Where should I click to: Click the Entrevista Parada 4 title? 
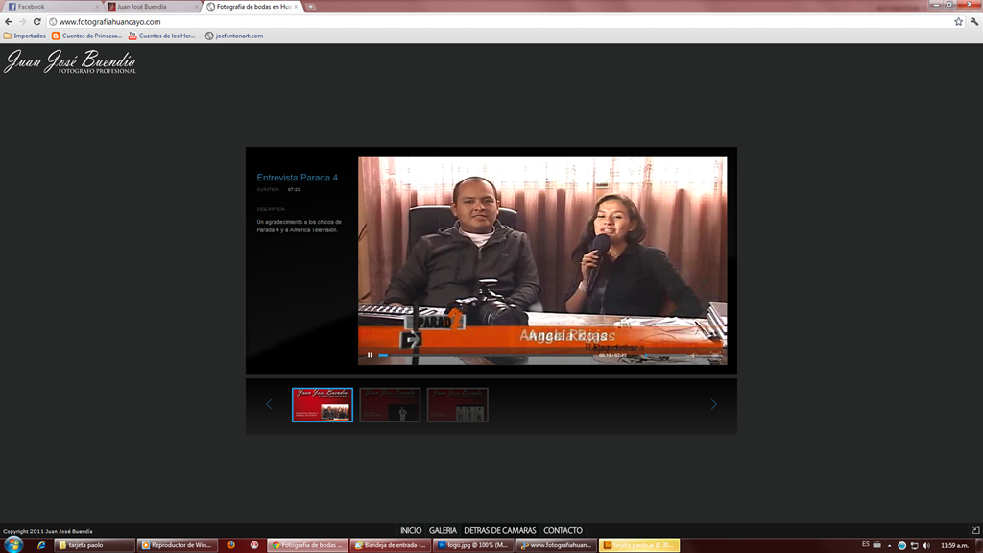point(298,178)
